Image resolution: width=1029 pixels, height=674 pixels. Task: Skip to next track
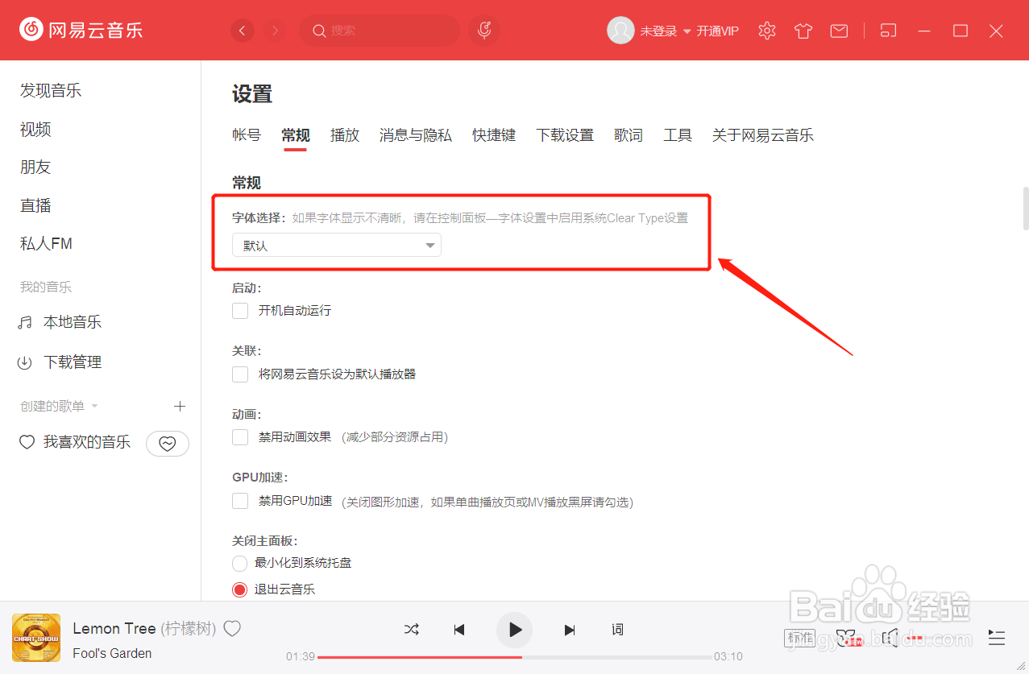tap(570, 630)
